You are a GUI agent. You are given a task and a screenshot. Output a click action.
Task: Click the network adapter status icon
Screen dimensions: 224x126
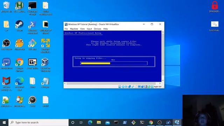pyautogui.click(x=129, y=86)
